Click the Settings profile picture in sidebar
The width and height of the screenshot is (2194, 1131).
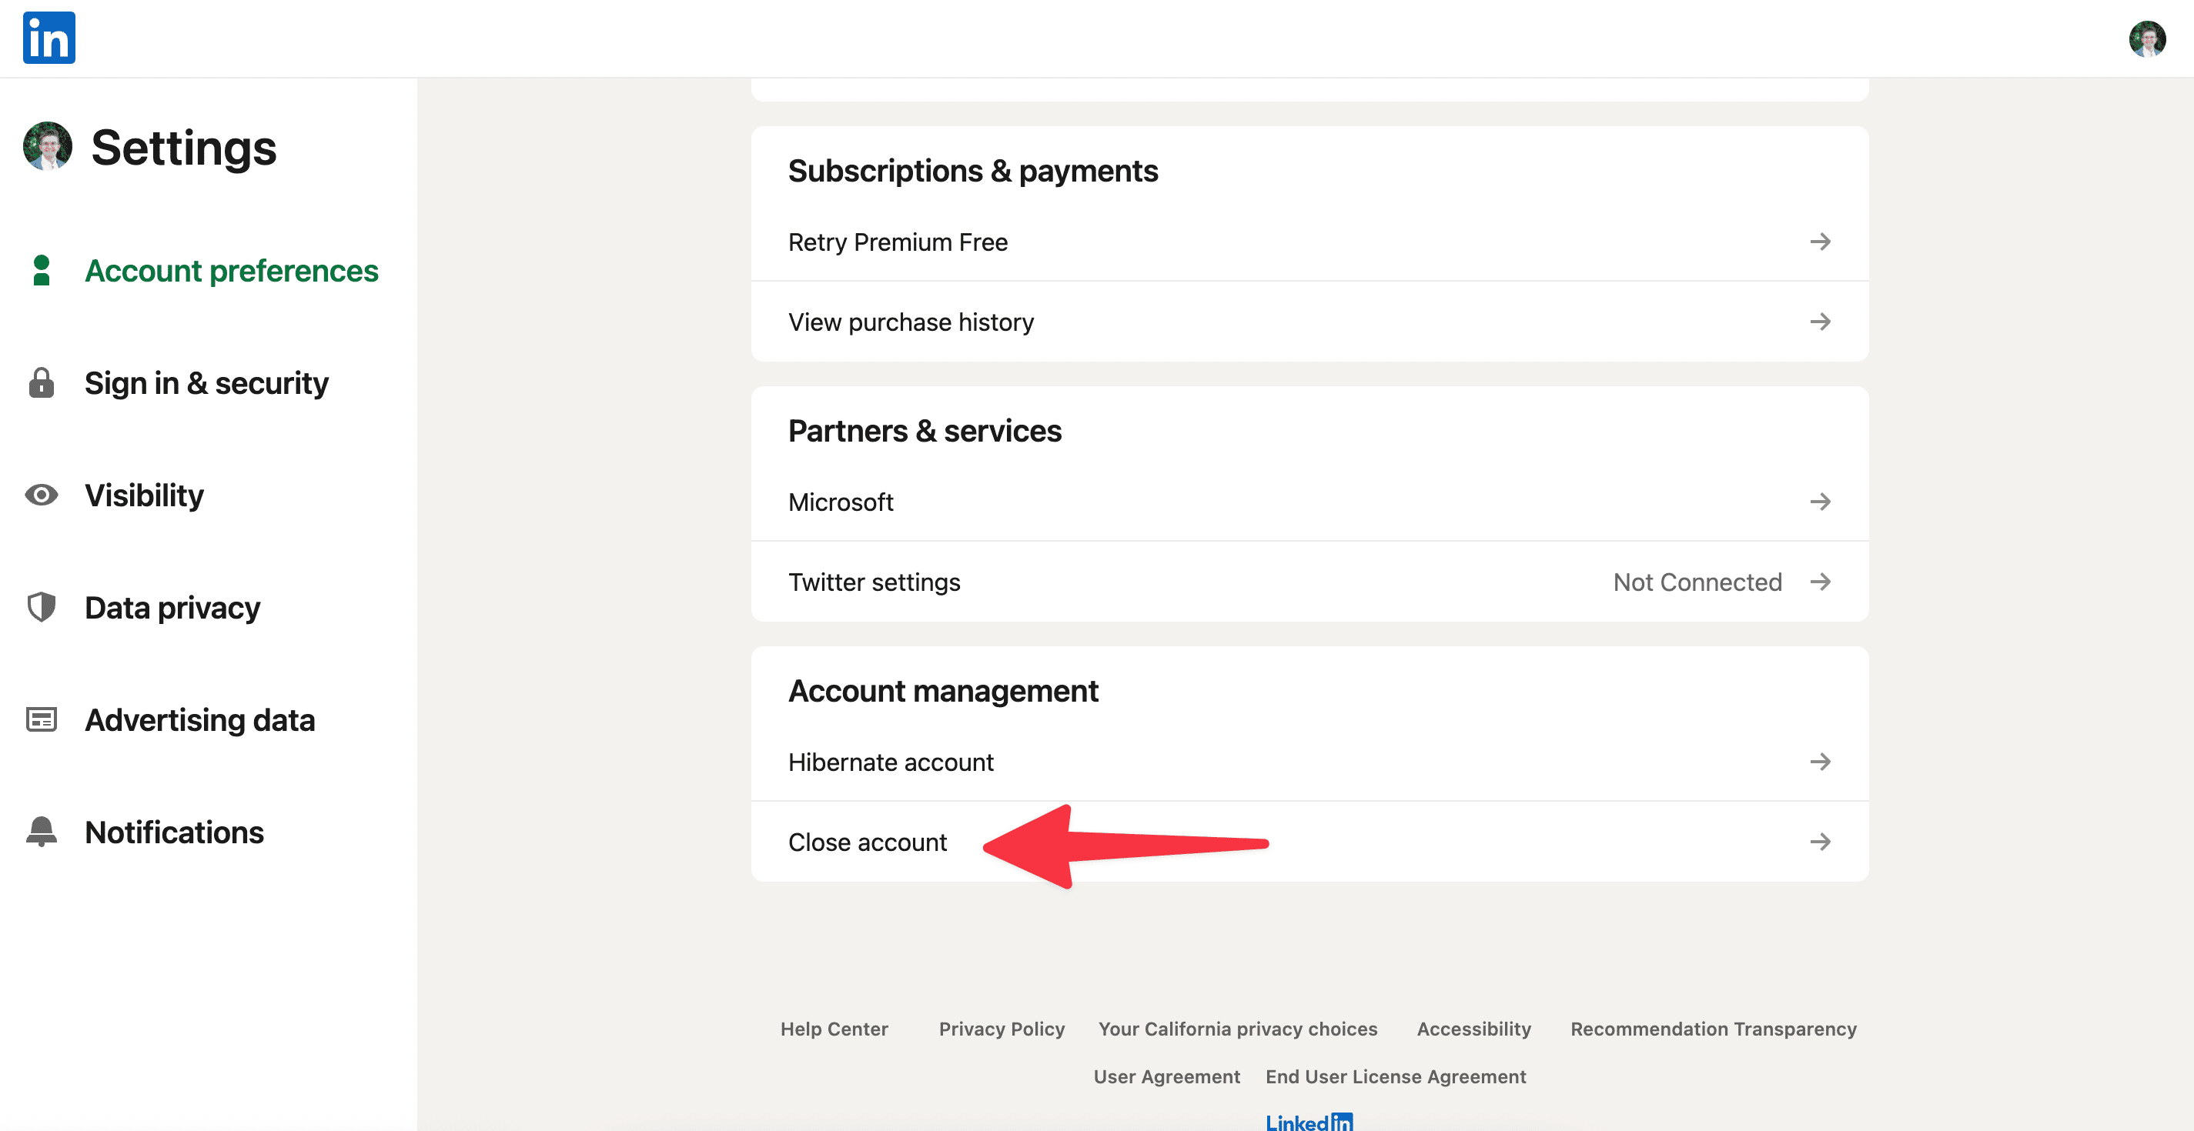click(48, 146)
